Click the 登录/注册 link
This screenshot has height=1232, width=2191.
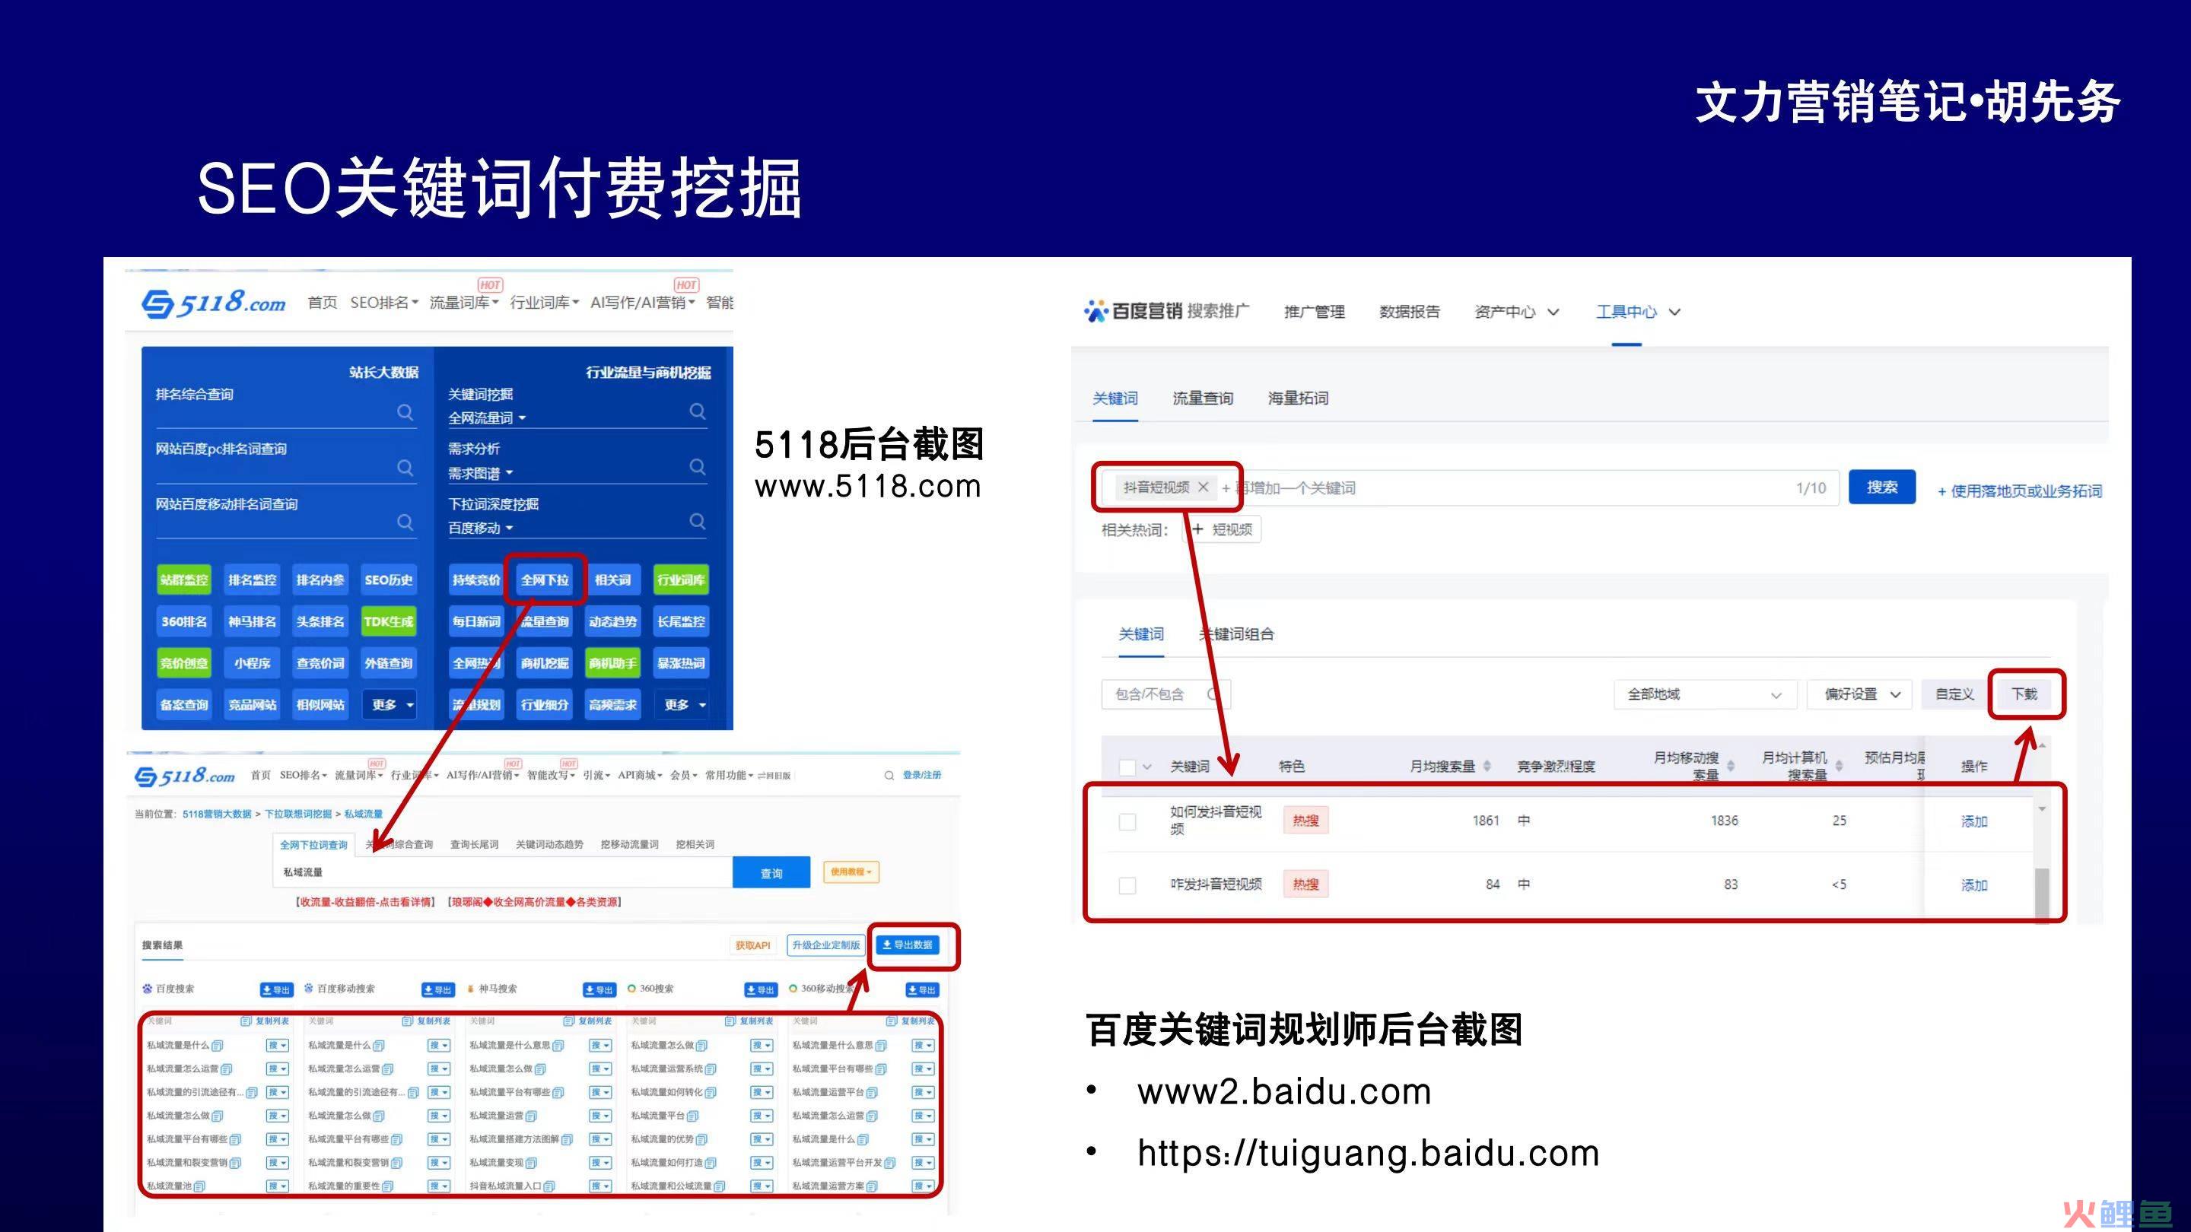(922, 776)
